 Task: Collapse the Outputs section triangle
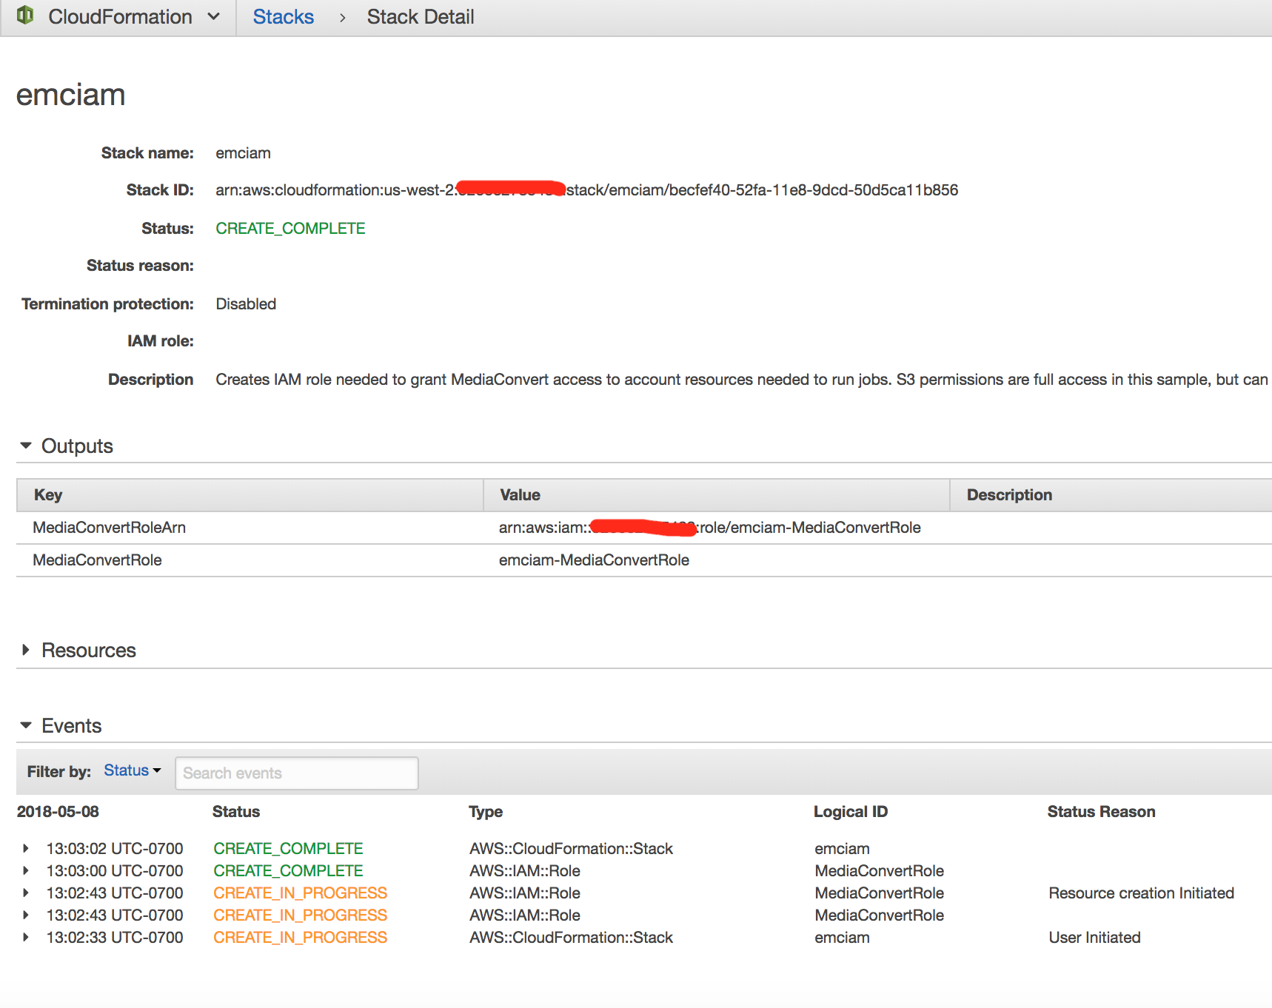tap(26, 446)
